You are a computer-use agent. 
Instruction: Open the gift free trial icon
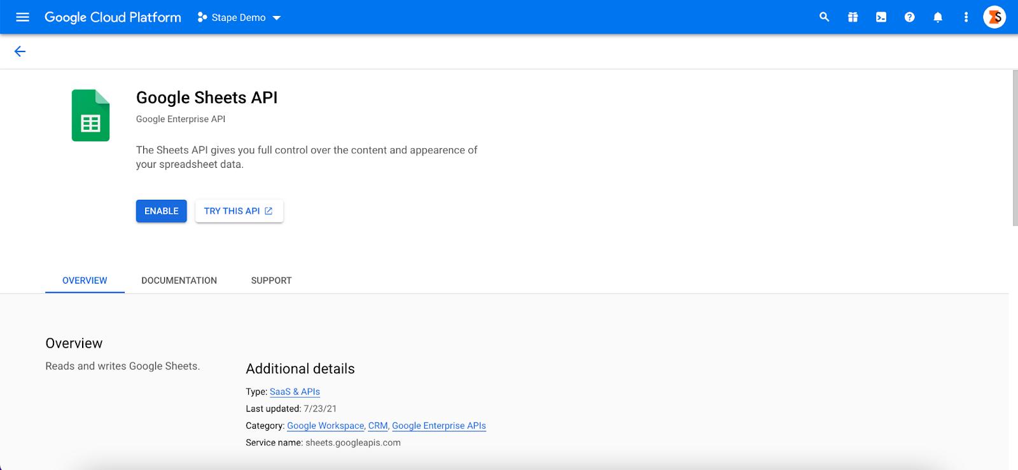853,17
